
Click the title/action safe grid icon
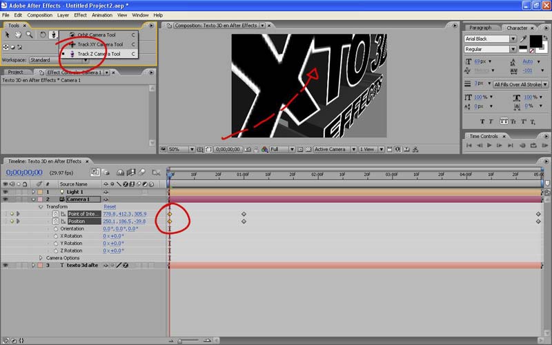(x=200, y=149)
